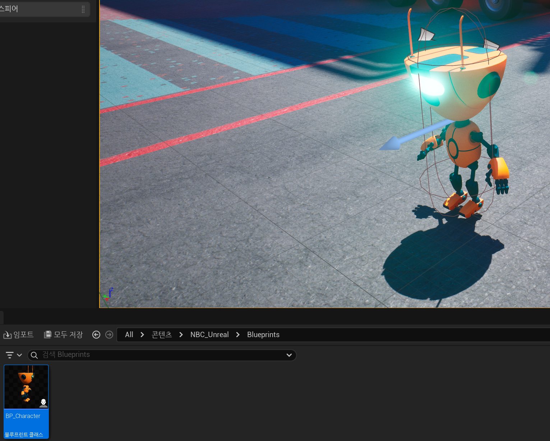550x441 pixels.
Task: Expand the saved searches dropdown in search bar
Action: click(x=289, y=355)
